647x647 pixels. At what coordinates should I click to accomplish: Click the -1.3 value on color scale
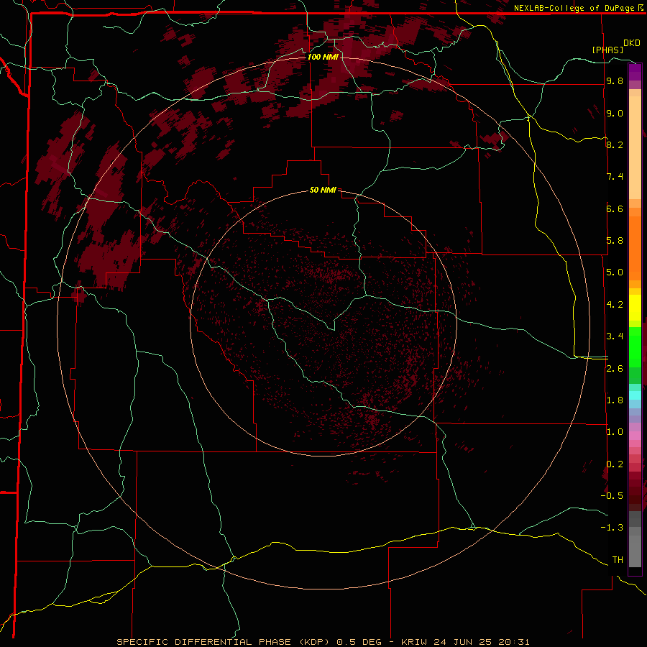pos(612,528)
